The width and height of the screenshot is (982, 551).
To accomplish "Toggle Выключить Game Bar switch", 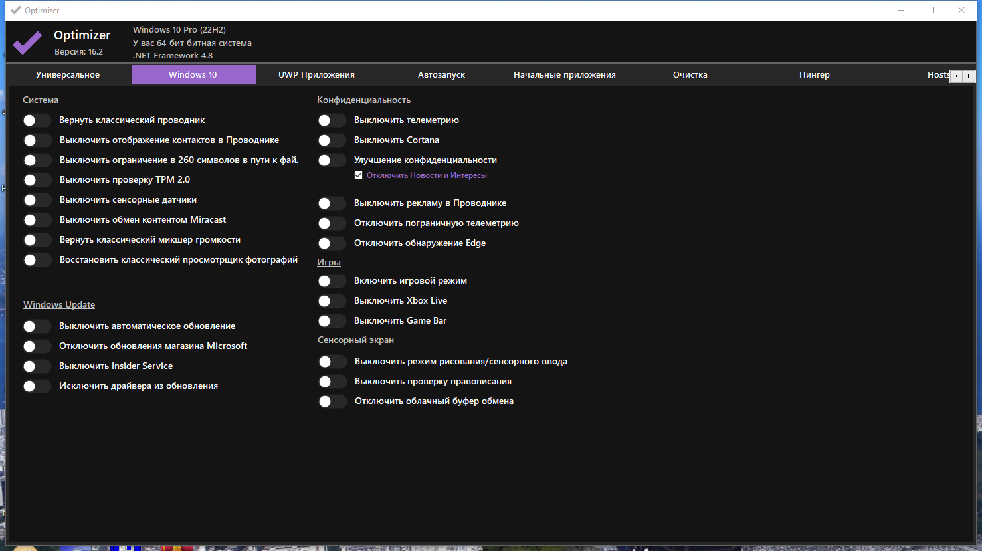I will tap(332, 321).
